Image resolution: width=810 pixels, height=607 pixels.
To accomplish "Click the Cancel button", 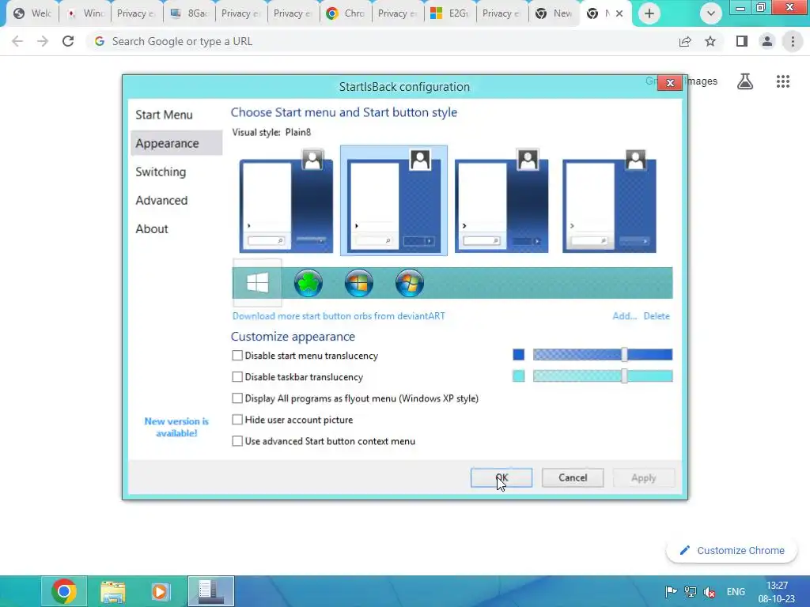I will coord(573,478).
